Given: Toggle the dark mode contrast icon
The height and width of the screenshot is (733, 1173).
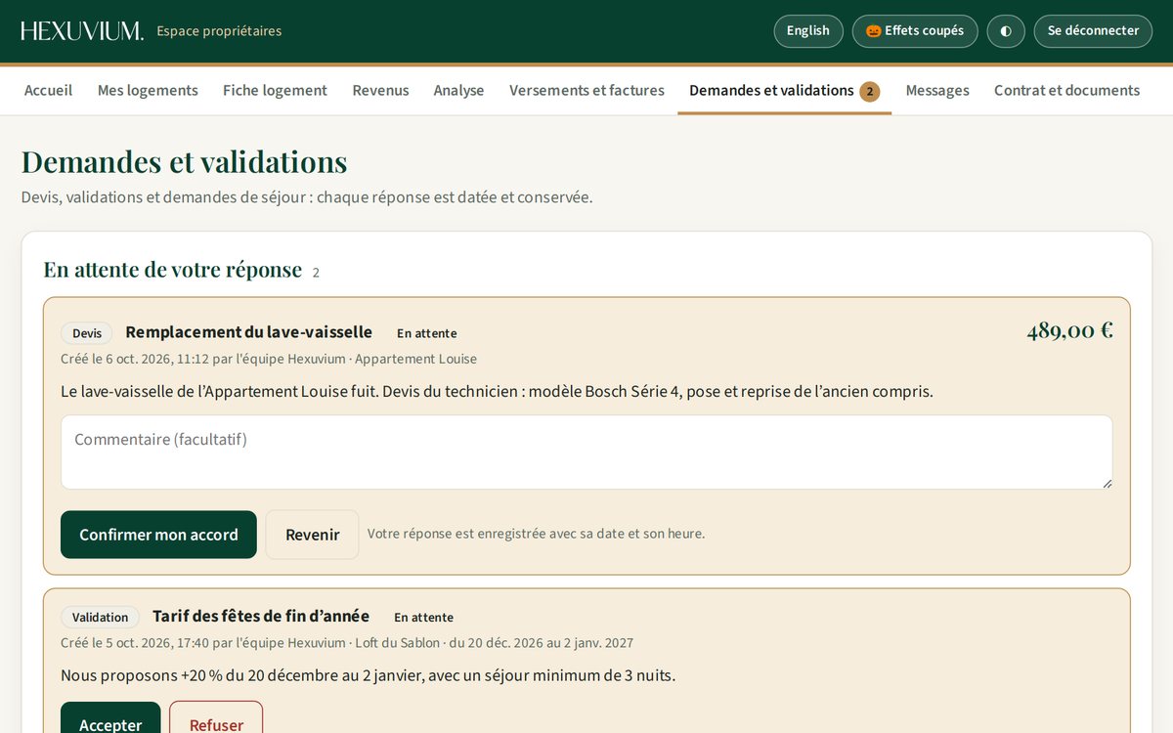Looking at the screenshot, I should [x=1006, y=30].
